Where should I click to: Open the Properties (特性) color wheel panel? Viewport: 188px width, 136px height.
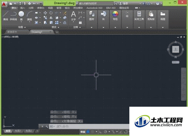(115, 16)
